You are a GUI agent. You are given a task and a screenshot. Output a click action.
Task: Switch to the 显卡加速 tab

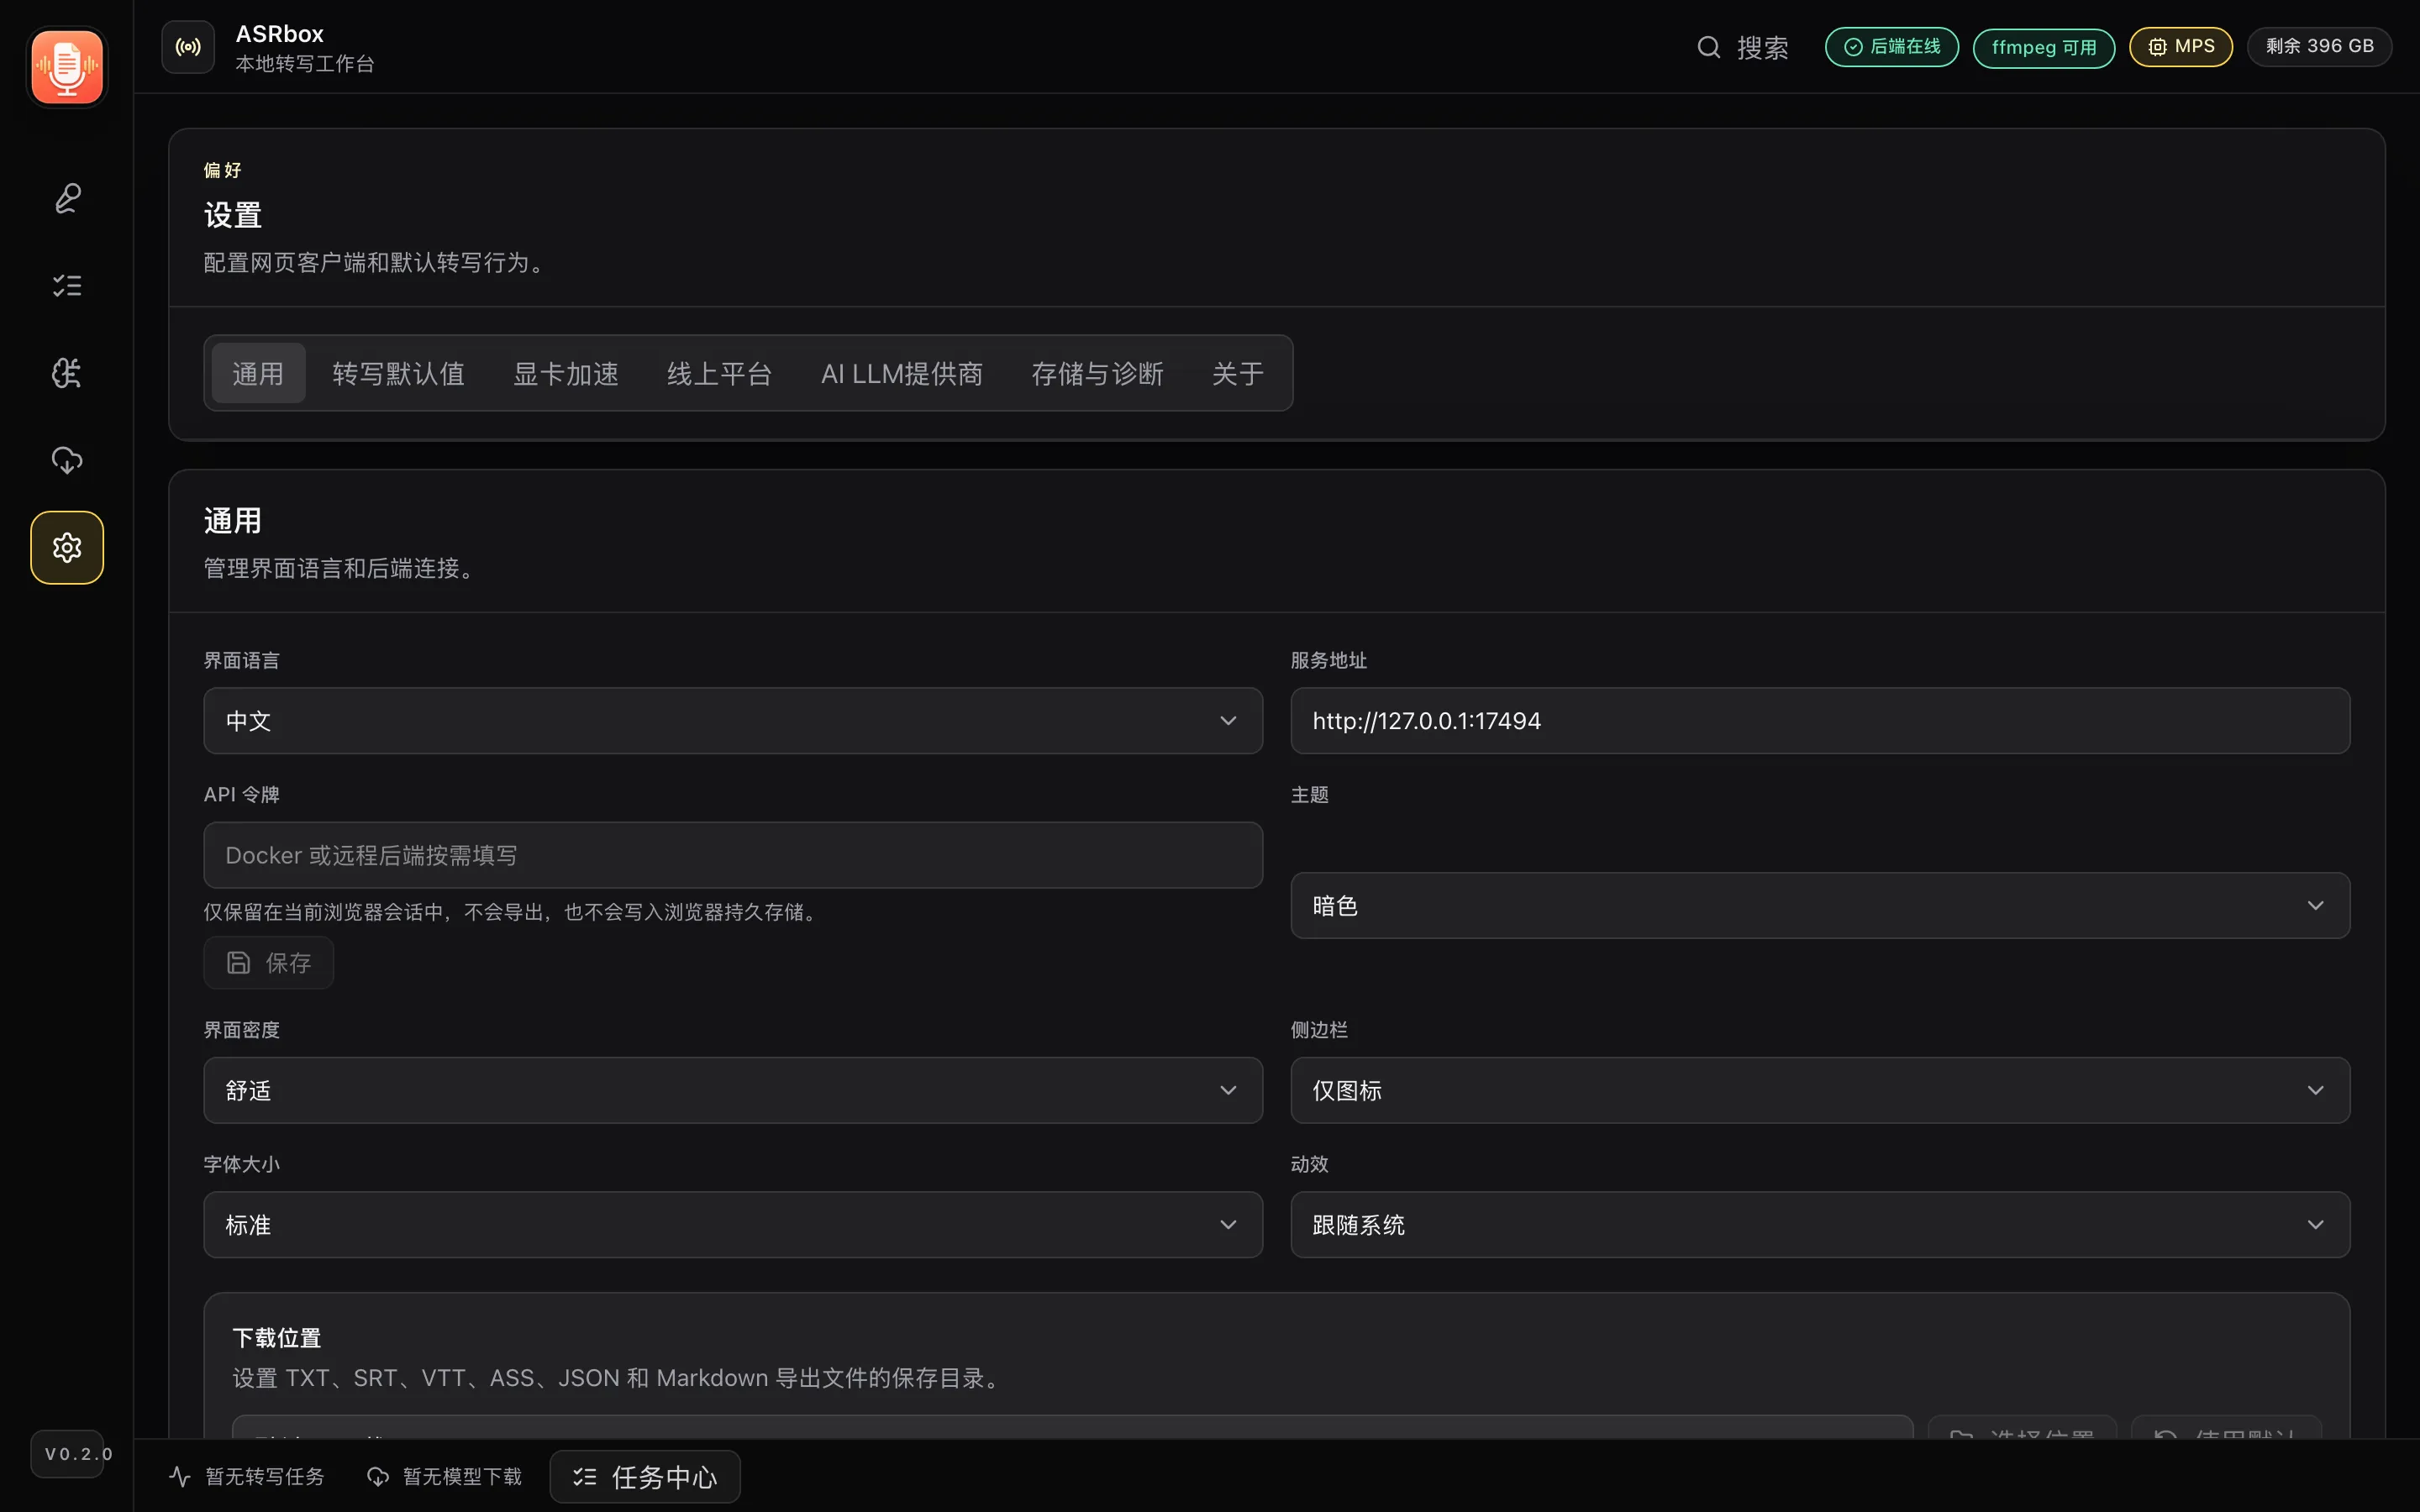[565, 373]
